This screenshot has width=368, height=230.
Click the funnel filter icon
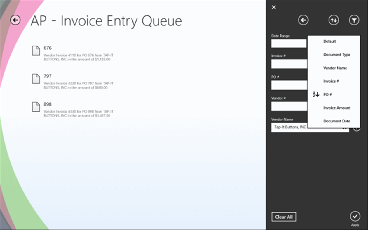tap(354, 20)
